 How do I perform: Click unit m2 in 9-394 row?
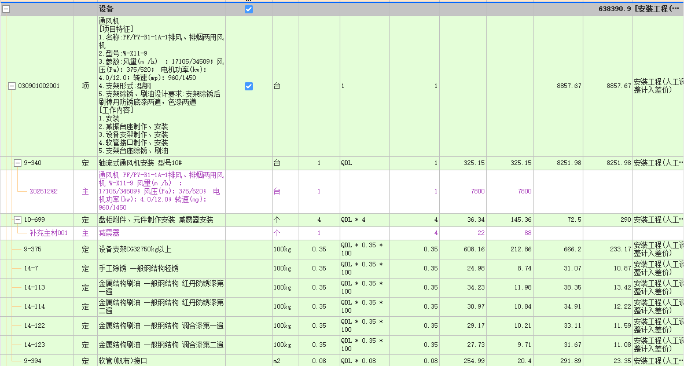click(x=277, y=361)
